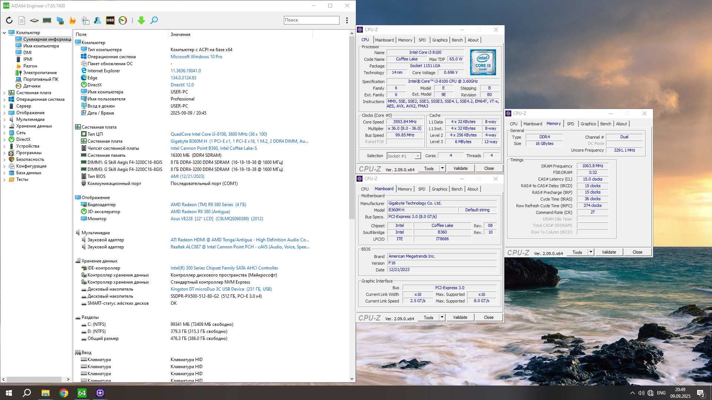Open the SensorPanel gauge icon

(123, 20)
